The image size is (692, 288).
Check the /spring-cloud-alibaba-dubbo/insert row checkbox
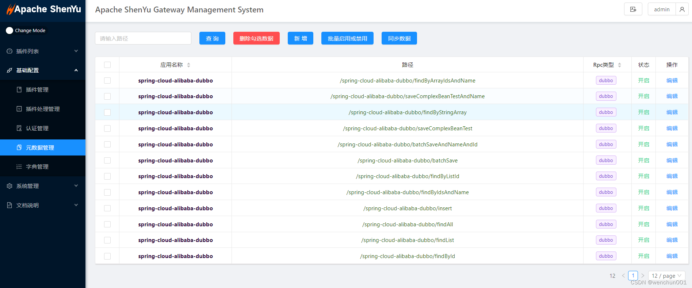[107, 208]
